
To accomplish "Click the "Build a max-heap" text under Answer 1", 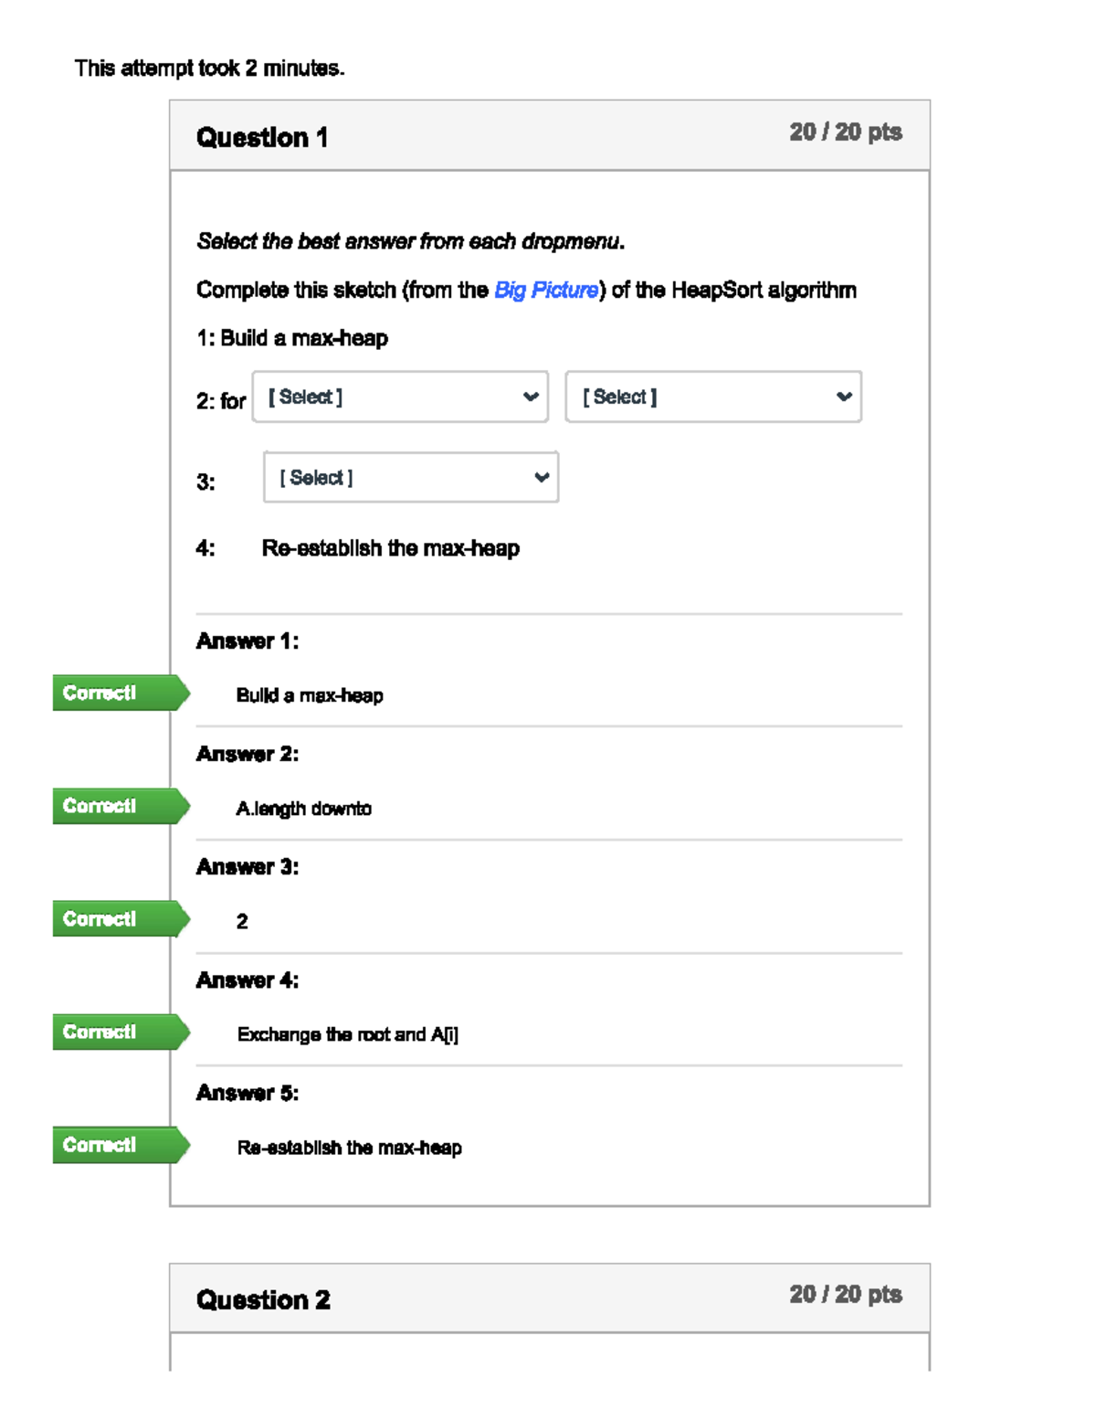I will [x=309, y=695].
